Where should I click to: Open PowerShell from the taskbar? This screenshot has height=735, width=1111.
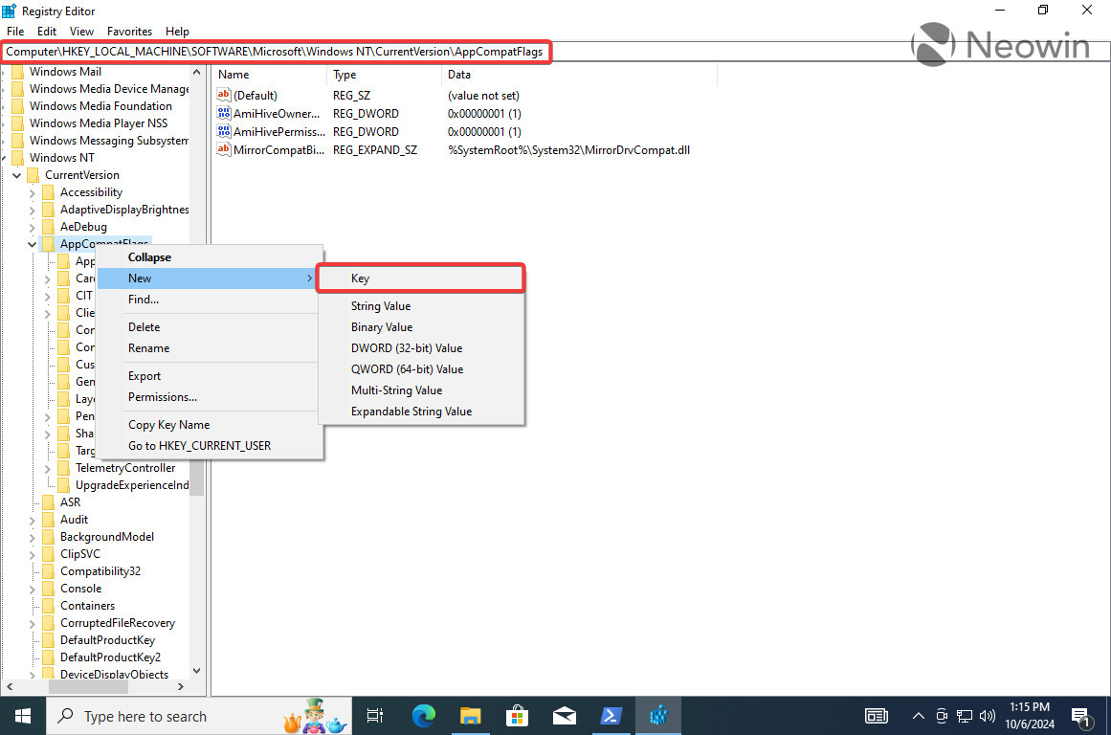[x=611, y=716]
